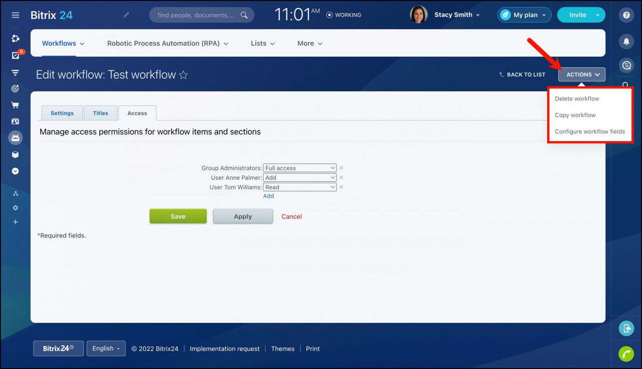The image size is (642, 369).
Task: Expand more items with sidebar down-arrow circle
Action: point(16,171)
